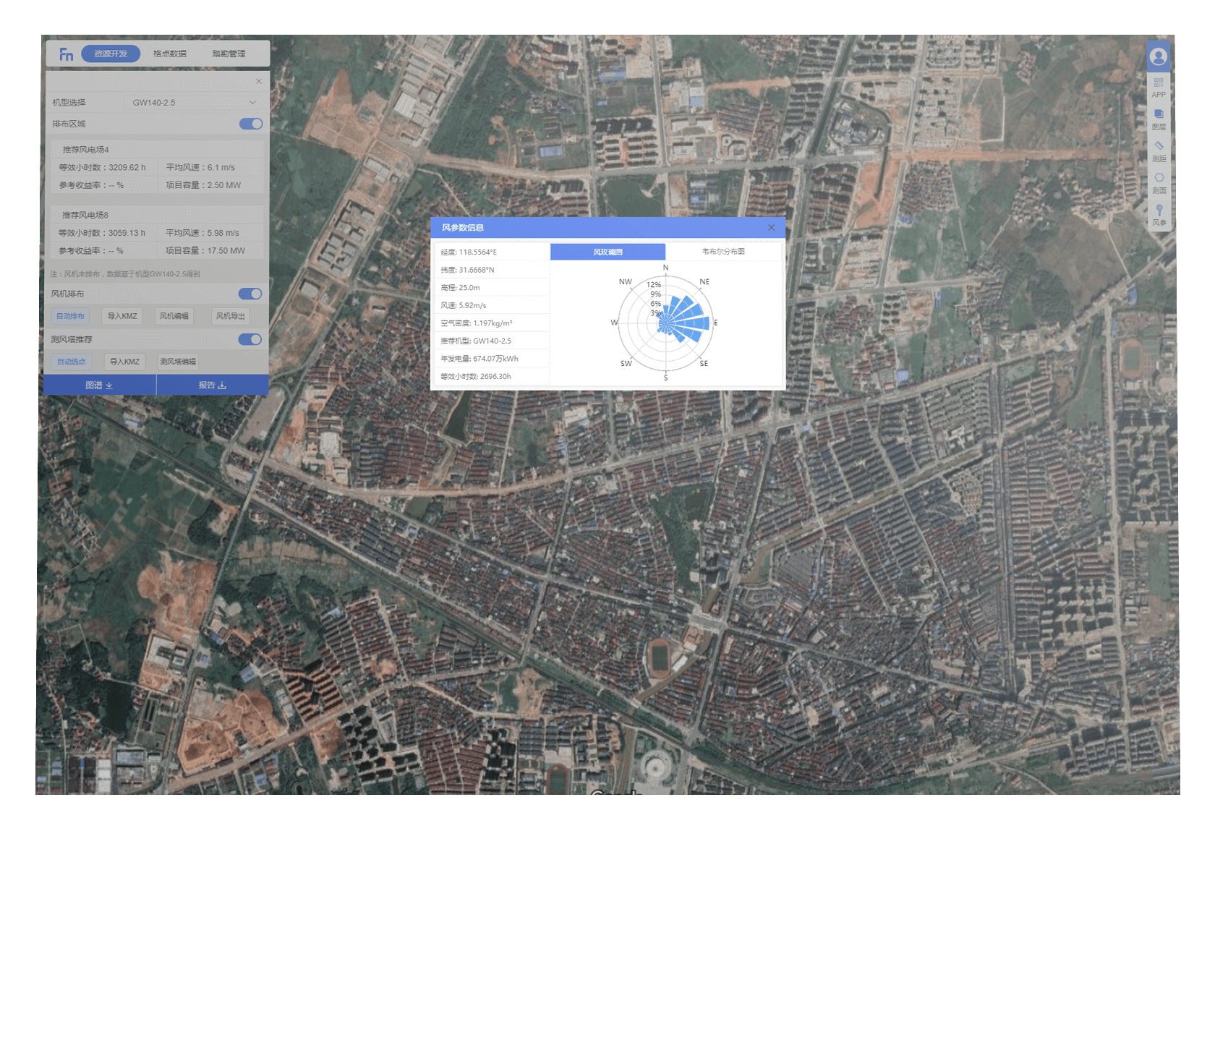Close the 风参数信息 dialog
The height and width of the screenshot is (1048, 1215).
point(771,227)
